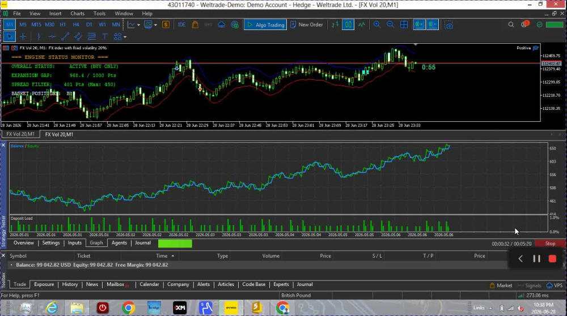Open the trading dollar-sign icon
This screenshot has height=316, width=567.
pos(166,24)
